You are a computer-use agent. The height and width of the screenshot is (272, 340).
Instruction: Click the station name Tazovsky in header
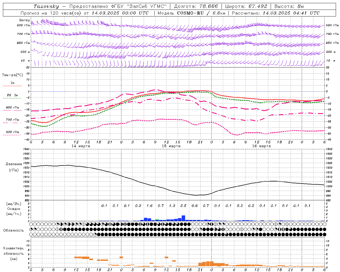pyautogui.click(x=46, y=6)
